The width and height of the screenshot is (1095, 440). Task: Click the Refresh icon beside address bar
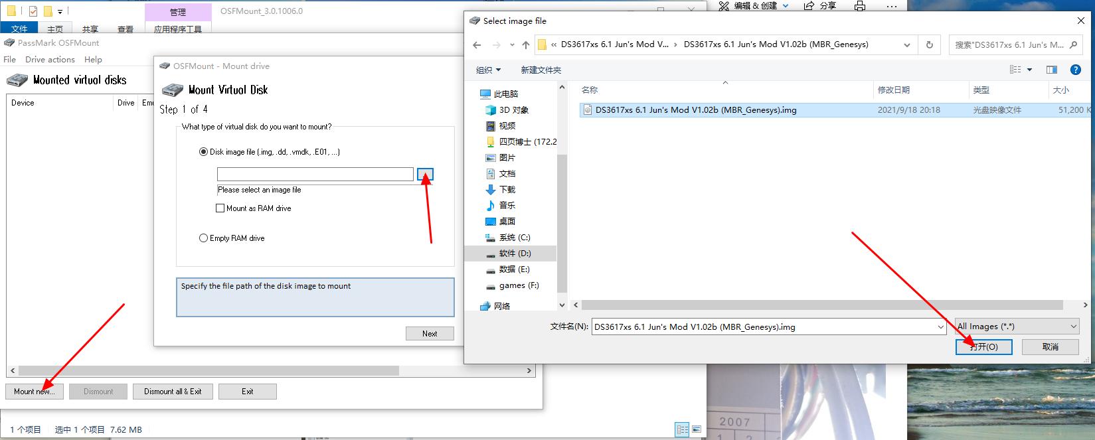929,45
